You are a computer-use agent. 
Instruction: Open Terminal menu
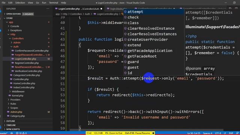pyautogui.click(x=53, y=3)
